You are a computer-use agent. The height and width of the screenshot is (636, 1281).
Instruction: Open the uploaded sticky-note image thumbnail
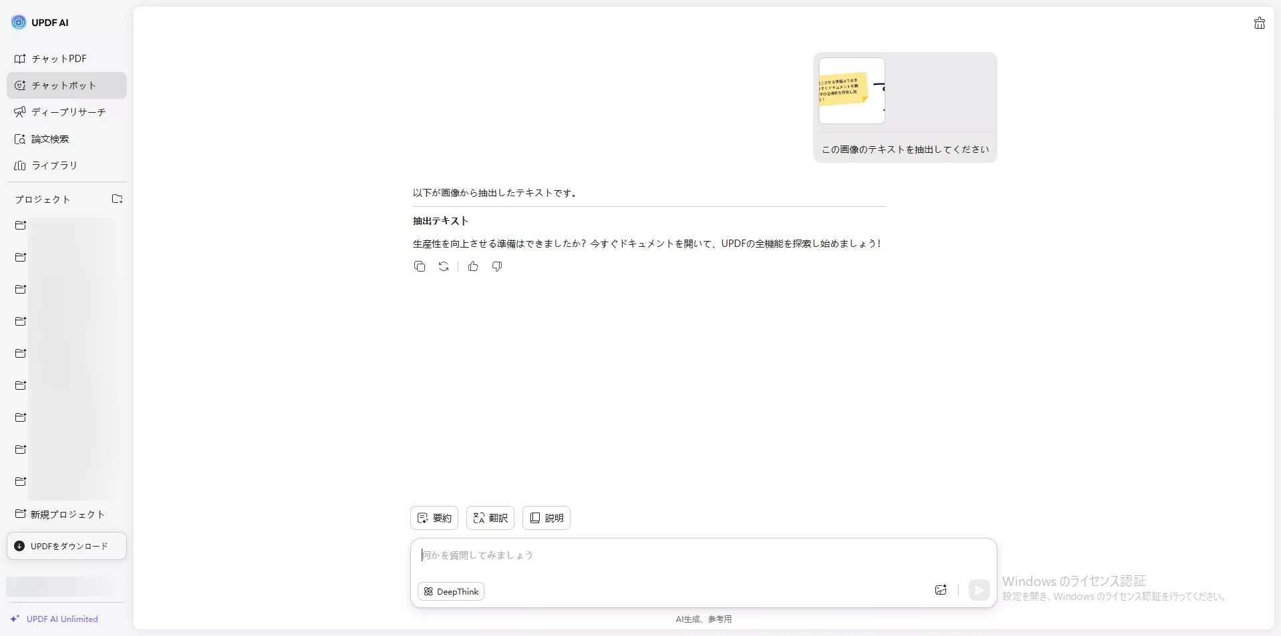click(852, 91)
